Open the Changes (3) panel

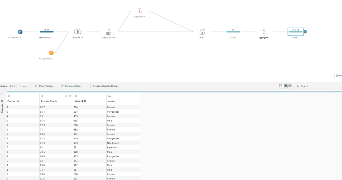2,108
